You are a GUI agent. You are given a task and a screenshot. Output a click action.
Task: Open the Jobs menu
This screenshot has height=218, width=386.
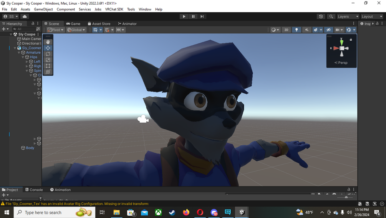pos(98,9)
